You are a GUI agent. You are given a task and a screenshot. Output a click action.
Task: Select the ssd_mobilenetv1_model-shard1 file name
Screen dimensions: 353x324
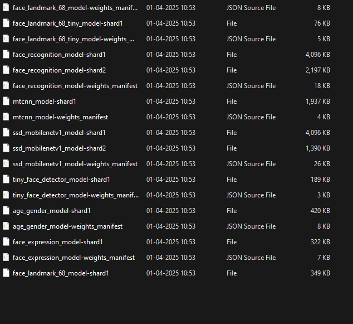tap(59, 133)
